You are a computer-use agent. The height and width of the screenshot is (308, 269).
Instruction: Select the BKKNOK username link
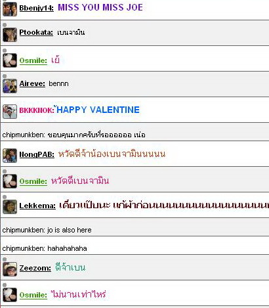[x=37, y=110]
